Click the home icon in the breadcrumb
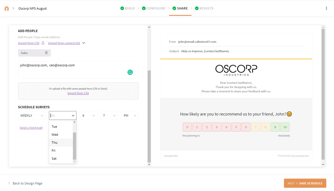This screenshot has width=334, height=191. (6, 8)
